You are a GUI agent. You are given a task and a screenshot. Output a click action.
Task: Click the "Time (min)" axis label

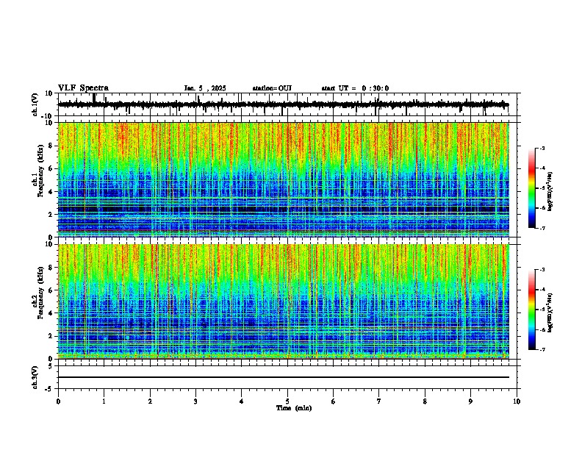(x=294, y=408)
